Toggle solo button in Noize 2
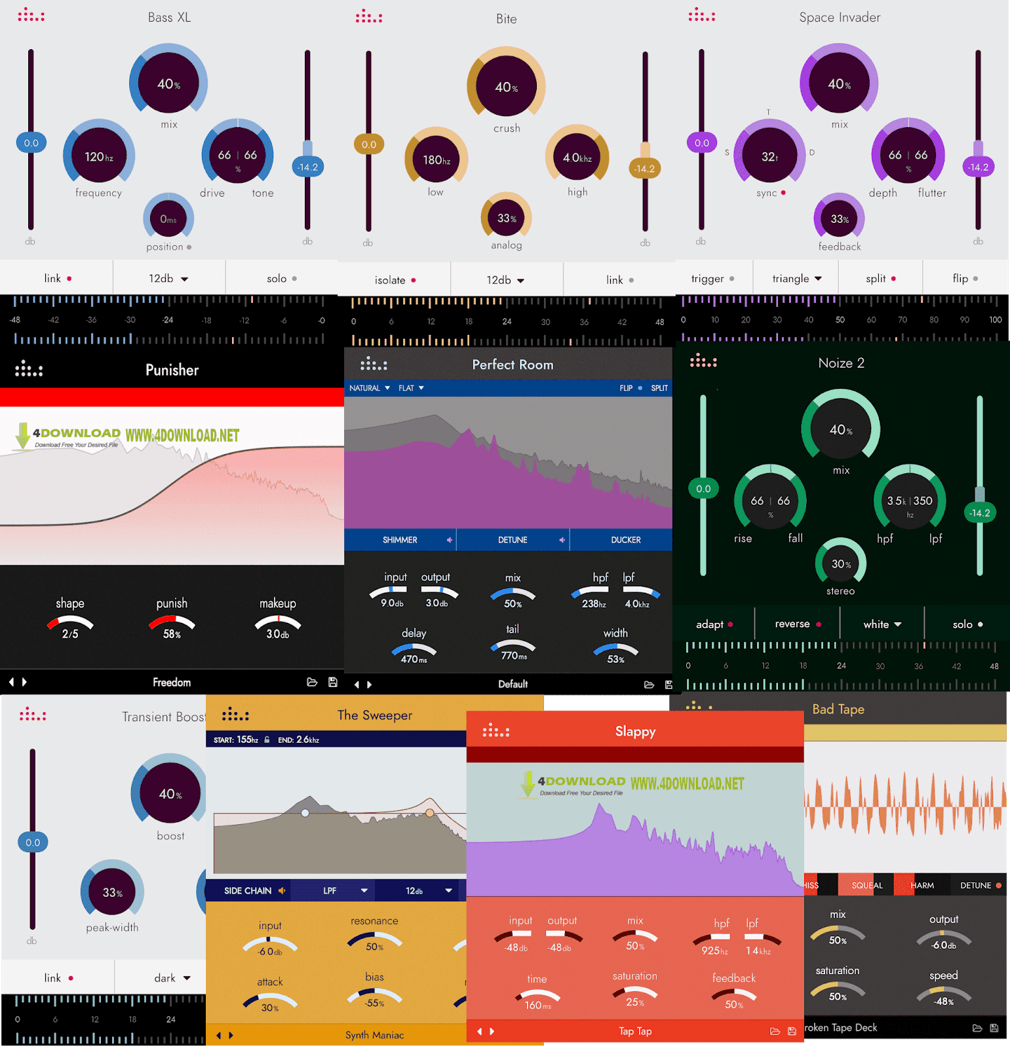Viewport: 1010px width, 1049px height. pos(967,624)
